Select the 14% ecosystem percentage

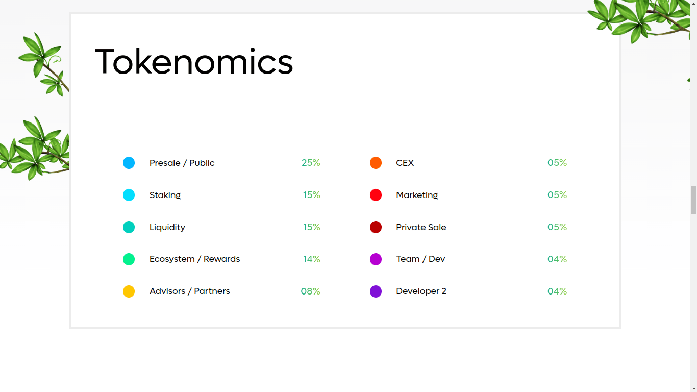pyautogui.click(x=312, y=259)
